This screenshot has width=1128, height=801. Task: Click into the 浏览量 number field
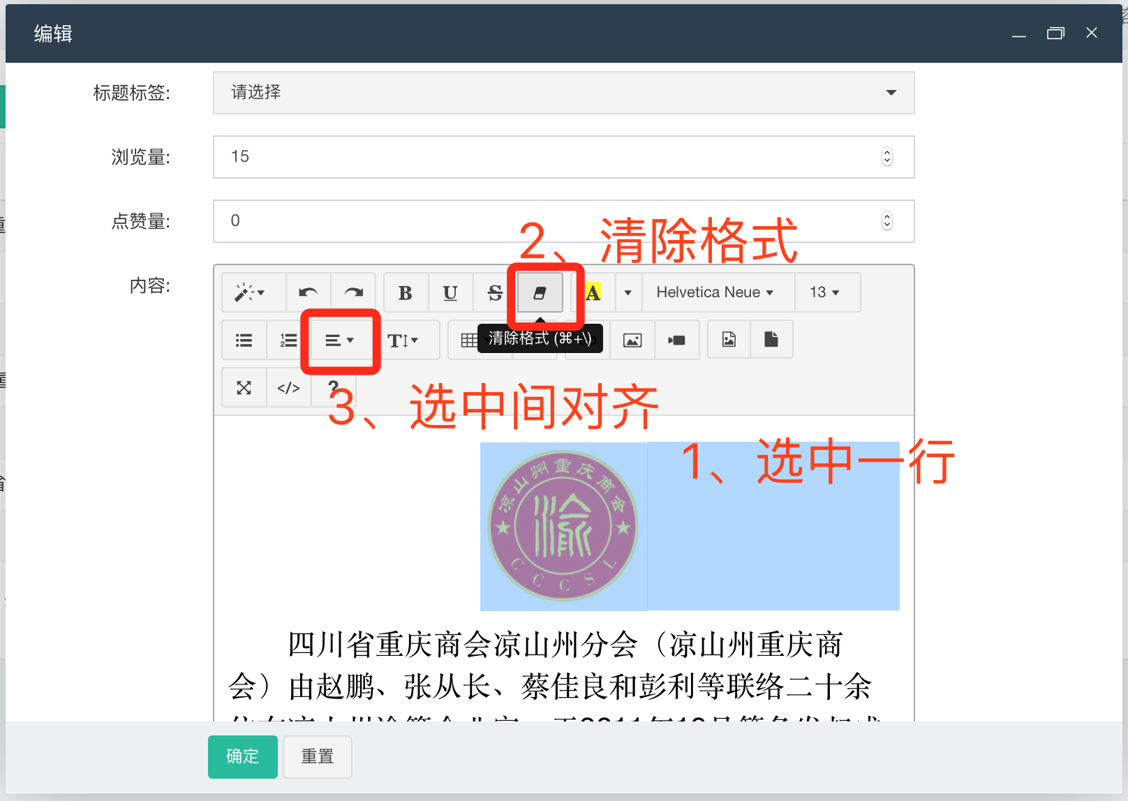point(544,157)
